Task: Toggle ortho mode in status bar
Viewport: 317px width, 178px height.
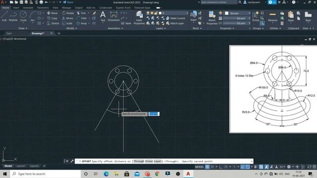Action: click(x=221, y=167)
